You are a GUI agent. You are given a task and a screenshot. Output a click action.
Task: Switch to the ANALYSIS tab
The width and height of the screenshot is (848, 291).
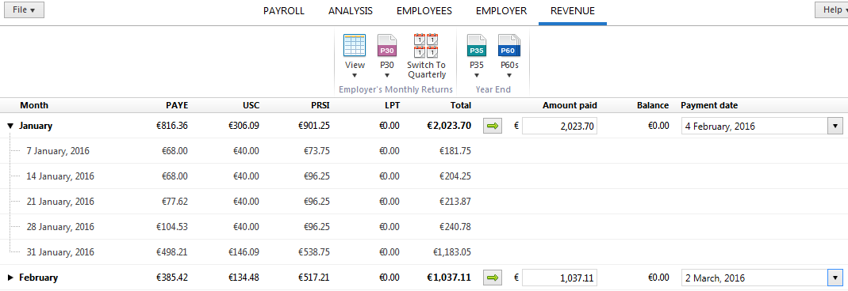[x=351, y=11]
